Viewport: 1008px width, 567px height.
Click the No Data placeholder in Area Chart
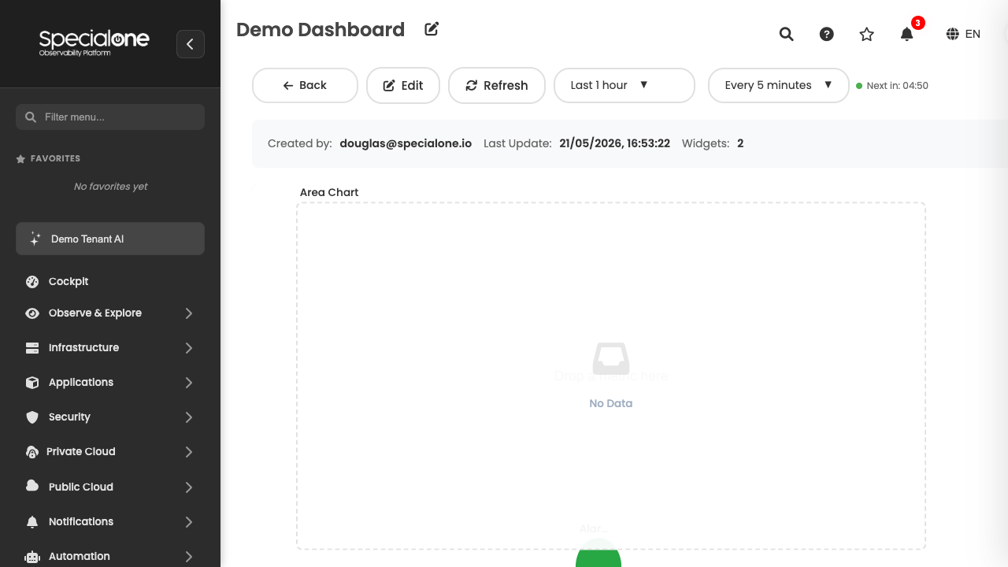click(x=611, y=403)
